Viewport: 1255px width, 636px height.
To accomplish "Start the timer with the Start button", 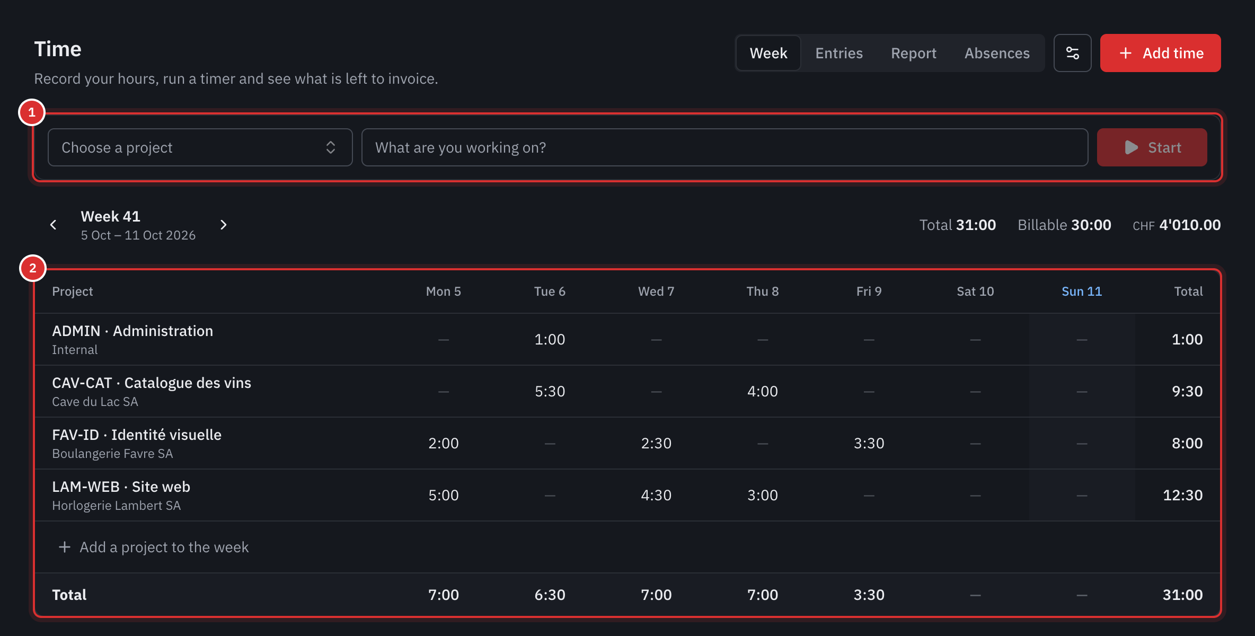I will 1152,147.
